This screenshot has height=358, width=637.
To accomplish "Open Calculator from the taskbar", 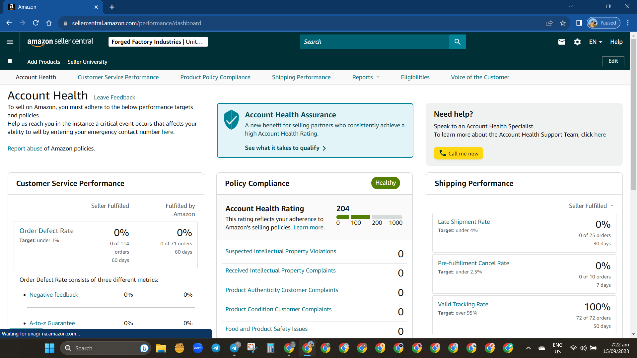I will tap(270, 348).
